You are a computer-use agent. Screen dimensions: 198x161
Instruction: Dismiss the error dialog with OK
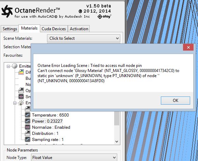[x=176, y=101]
